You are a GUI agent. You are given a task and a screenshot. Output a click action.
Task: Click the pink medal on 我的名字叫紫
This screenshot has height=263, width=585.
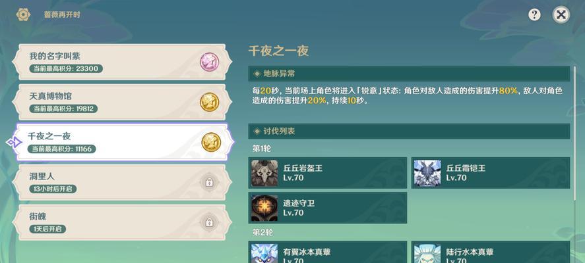(x=209, y=62)
